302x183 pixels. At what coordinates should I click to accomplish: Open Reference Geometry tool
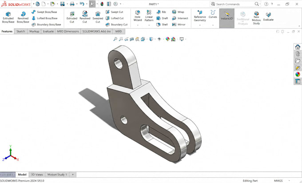pos(200,16)
